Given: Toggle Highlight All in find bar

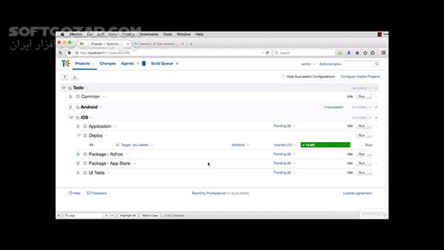Looking at the screenshot, I should [x=128, y=215].
